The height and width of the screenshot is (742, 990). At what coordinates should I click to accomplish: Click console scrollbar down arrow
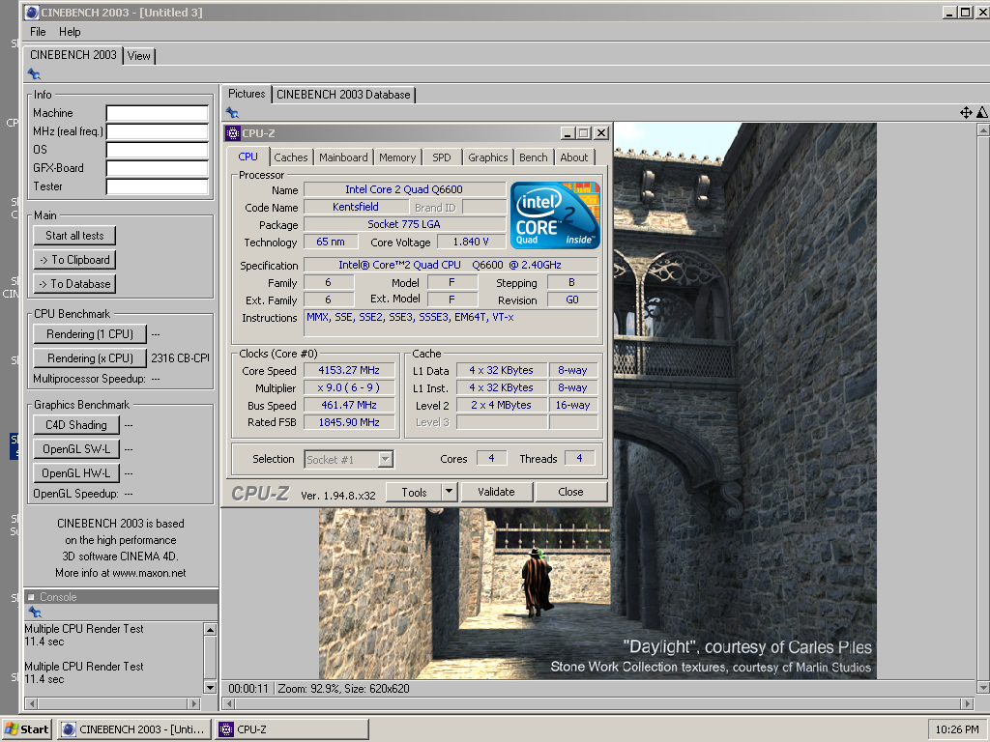point(210,687)
